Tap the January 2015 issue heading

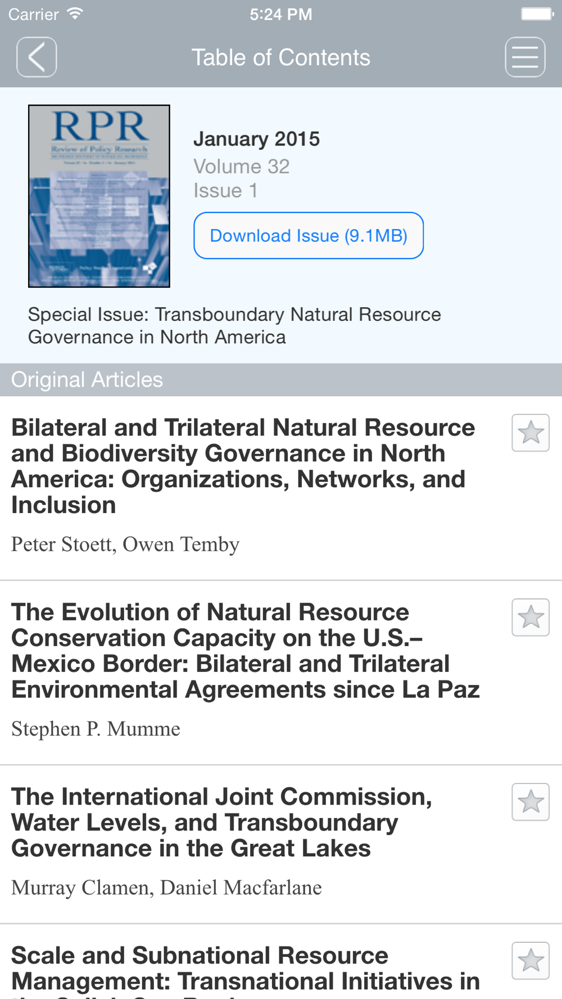[x=256, y=139]
